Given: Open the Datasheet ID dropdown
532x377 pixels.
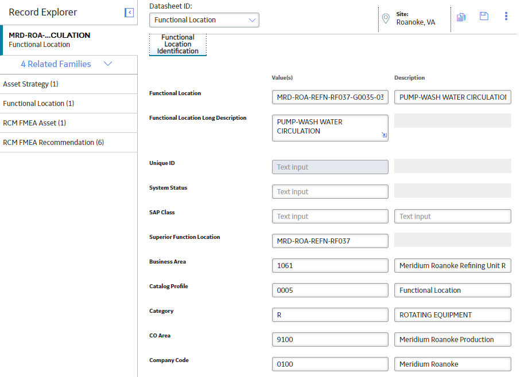Looking at the screenshot, I should click(x=204, y=20).
